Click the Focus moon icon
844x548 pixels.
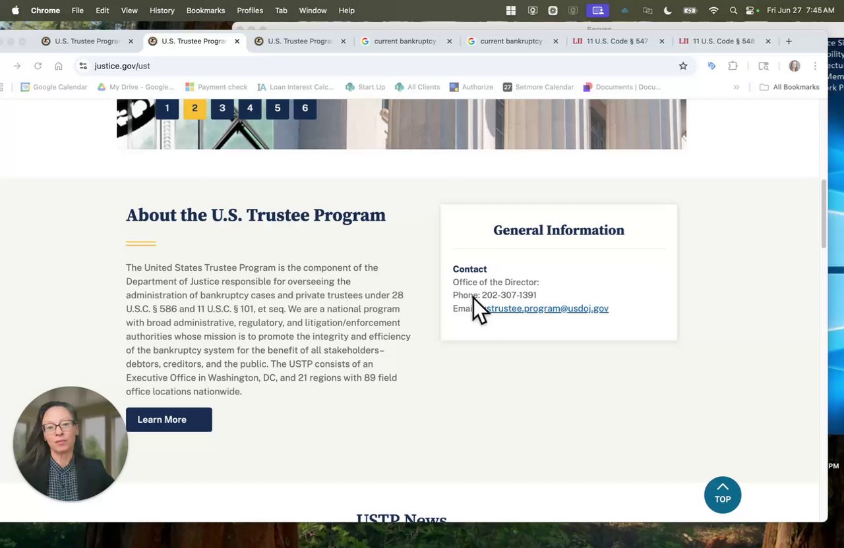pyautogui.click(x=668, y=11)
